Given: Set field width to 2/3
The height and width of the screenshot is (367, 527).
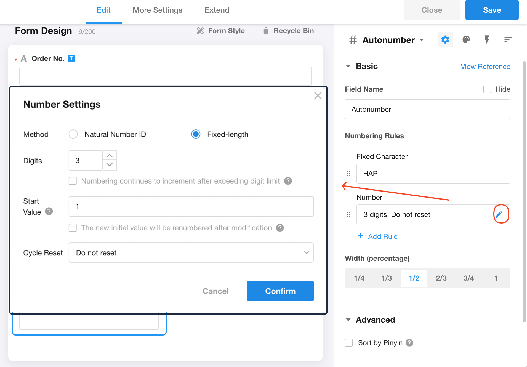Looking at the screenshot, I should pyautogui.click(x=441, y=278).
